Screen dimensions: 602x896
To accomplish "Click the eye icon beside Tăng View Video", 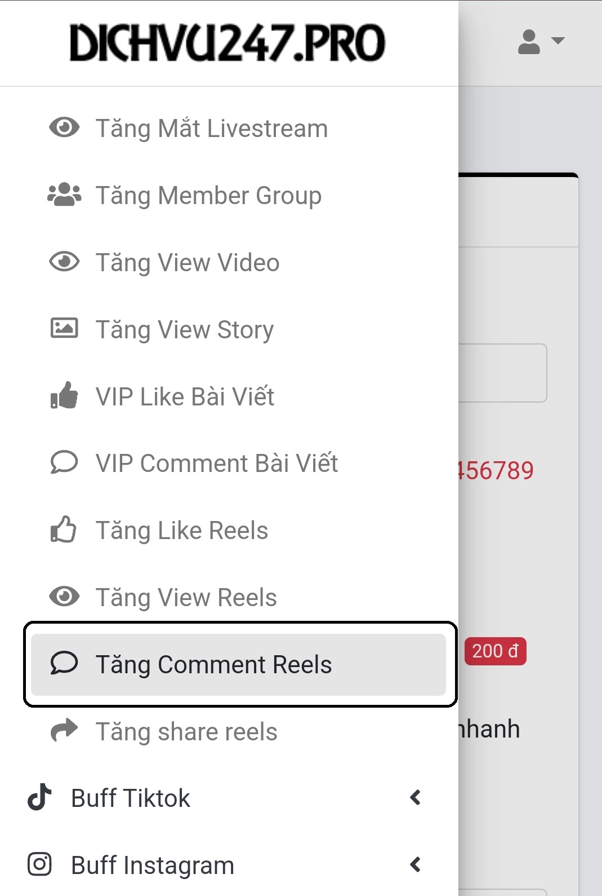I will (x=64, y=262).
